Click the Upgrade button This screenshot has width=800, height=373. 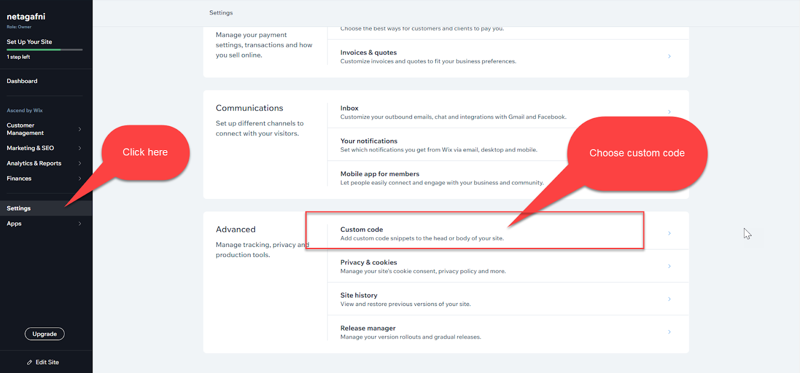pos(44,333)
